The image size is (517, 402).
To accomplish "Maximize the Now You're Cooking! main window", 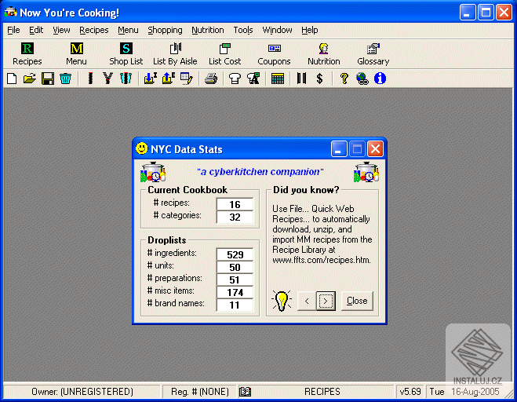I will 486,13.
